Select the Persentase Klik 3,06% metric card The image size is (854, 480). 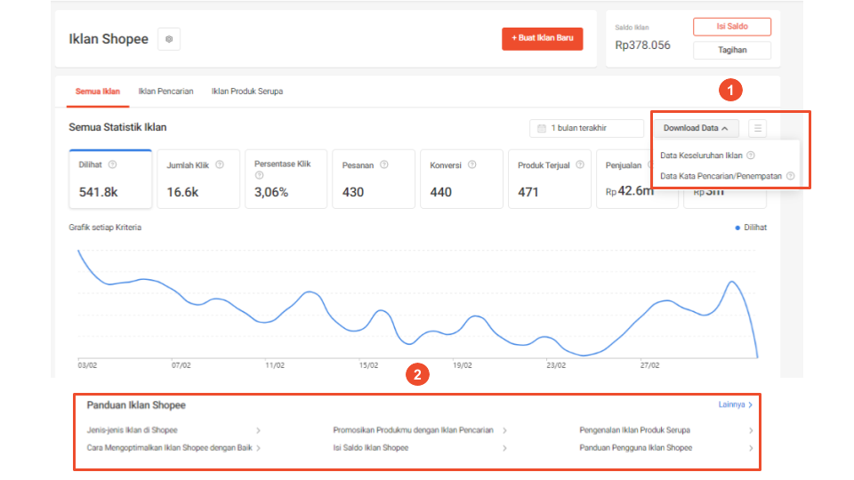point(286,179)
